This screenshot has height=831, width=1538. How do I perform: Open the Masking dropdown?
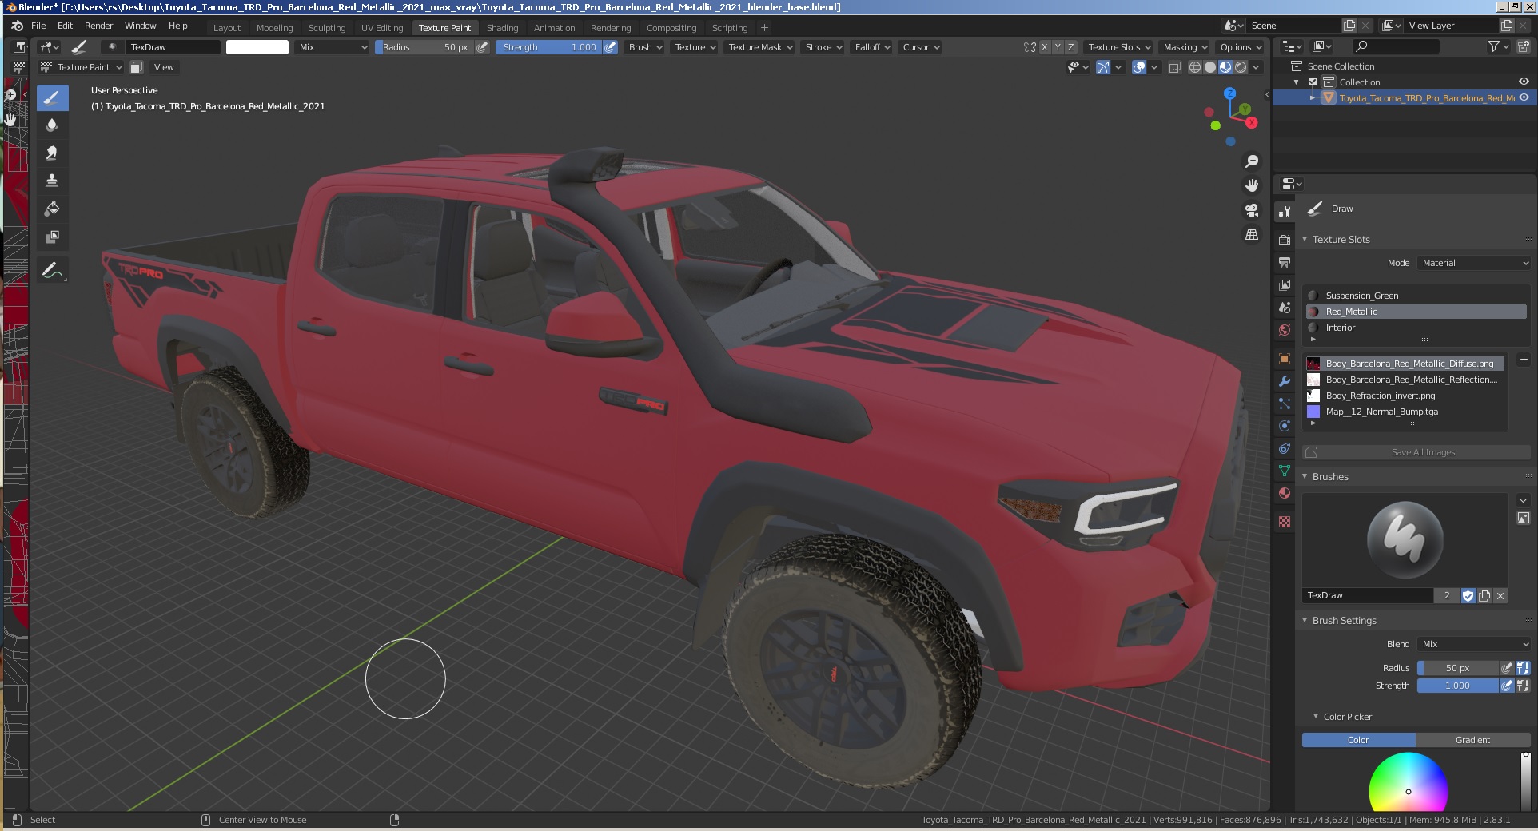tap(1185, 47)
